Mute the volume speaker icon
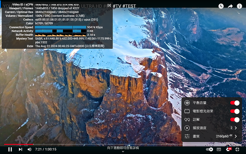The image size is (246, 154). tap(29, 149)
